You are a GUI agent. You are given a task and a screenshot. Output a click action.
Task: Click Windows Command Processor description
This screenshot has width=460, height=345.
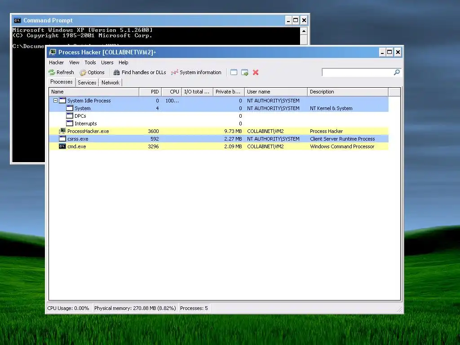coord(342,146)
